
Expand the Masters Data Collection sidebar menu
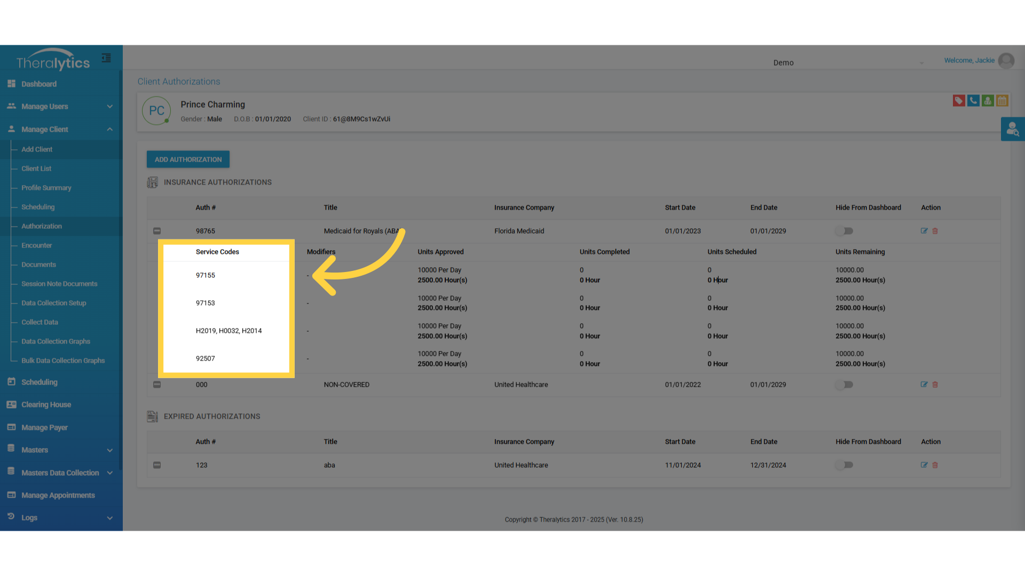[x=61, y=473]
